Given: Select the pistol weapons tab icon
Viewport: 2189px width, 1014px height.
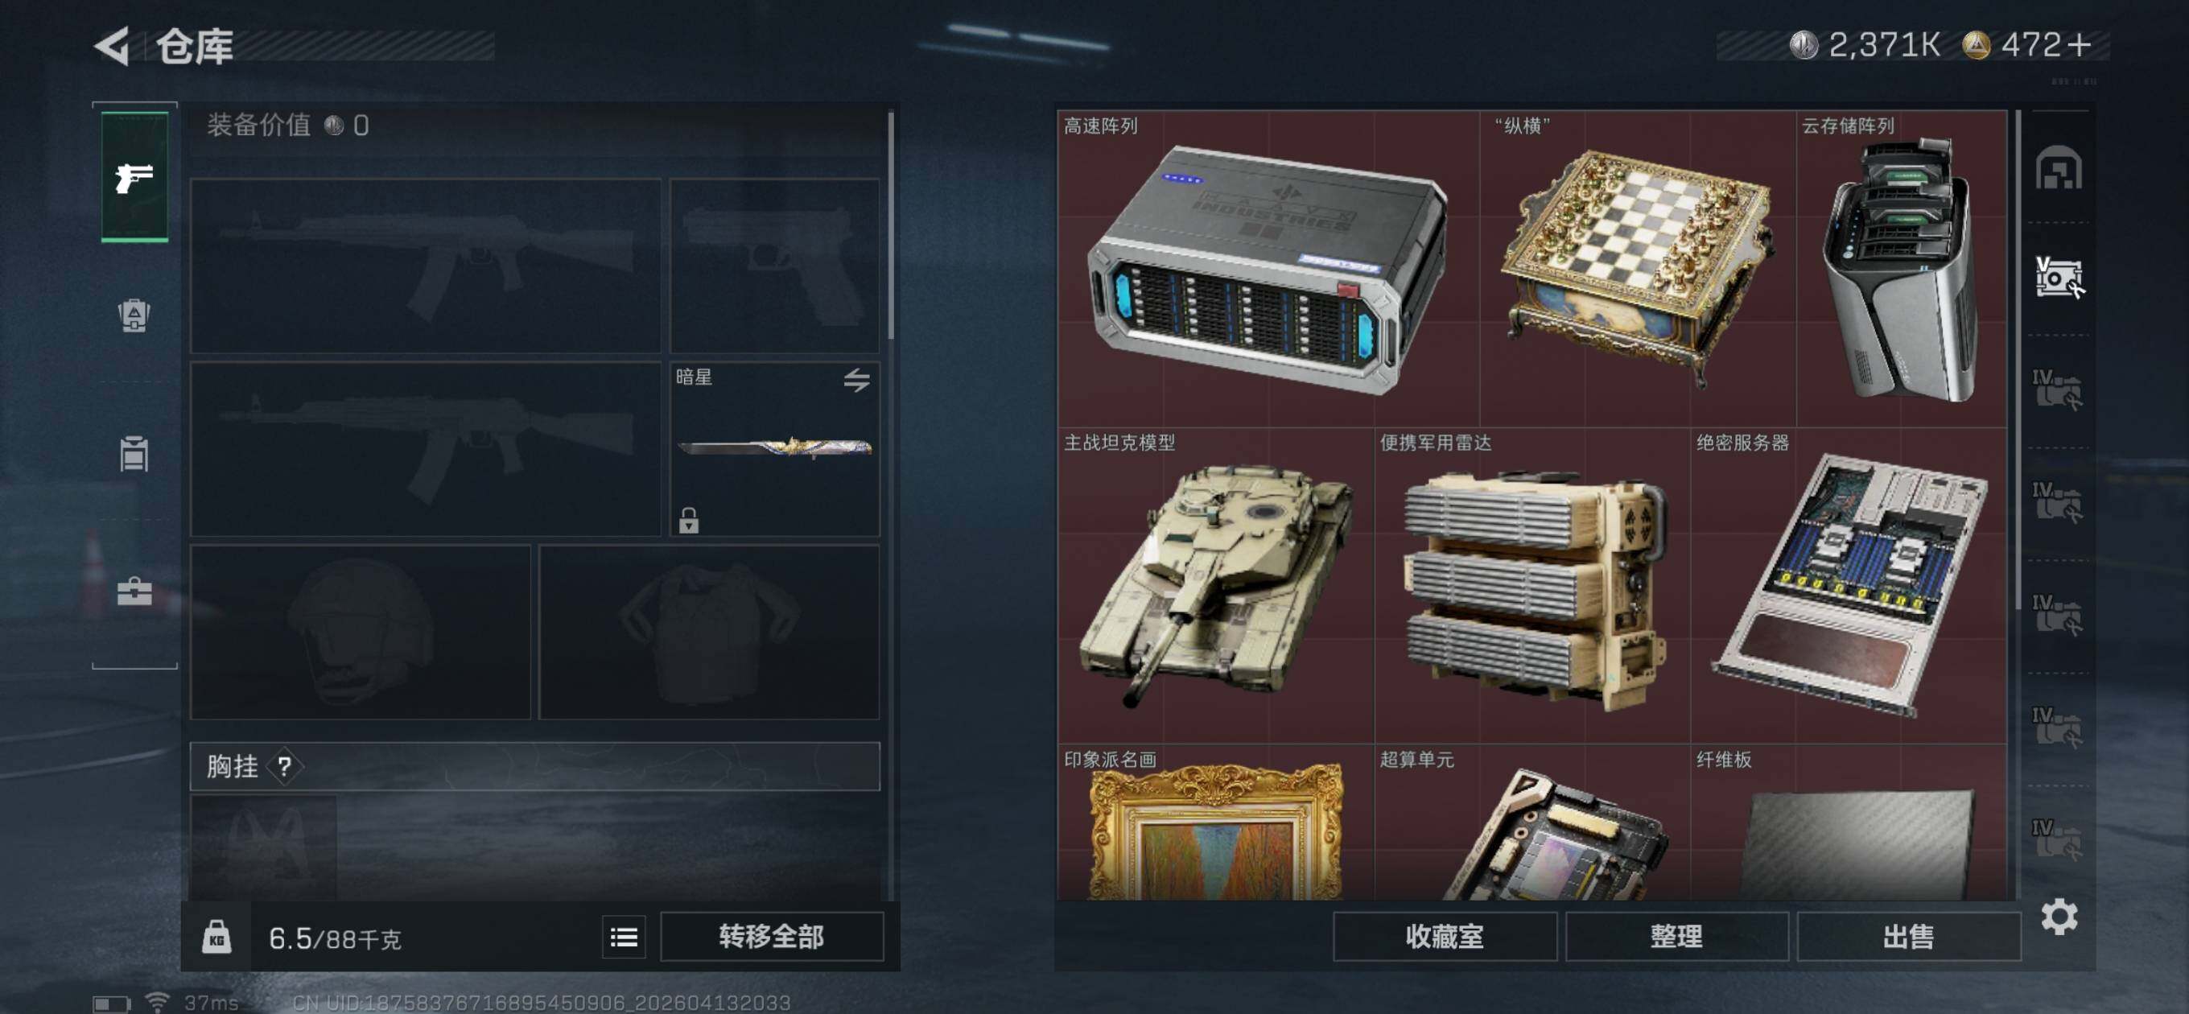Looking at the screenshot, I should pos(134,178).
